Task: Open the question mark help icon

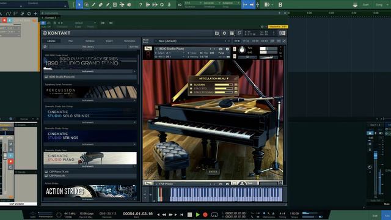Action: tap(141, 4)
